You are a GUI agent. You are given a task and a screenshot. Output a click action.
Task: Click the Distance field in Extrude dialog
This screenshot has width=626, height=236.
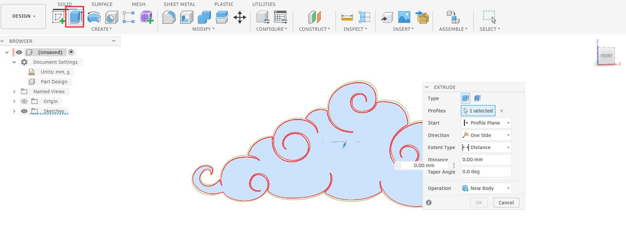(x=486, y=160)
